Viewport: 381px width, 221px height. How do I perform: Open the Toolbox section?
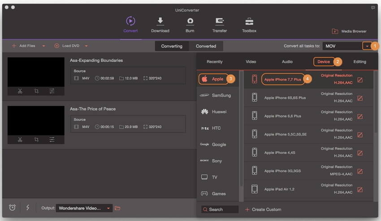[x=249, y=24]
